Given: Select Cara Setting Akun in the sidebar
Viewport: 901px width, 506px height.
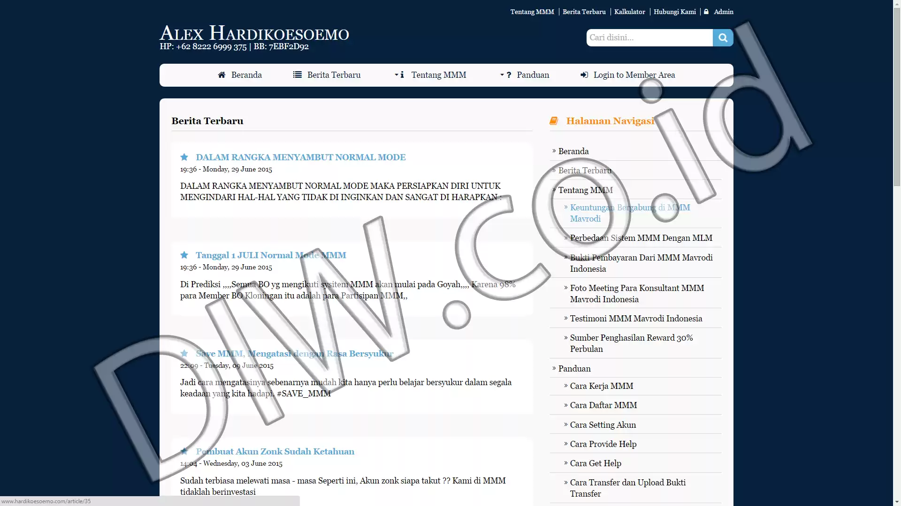Looking at the screenshot, I should (603, 425).
